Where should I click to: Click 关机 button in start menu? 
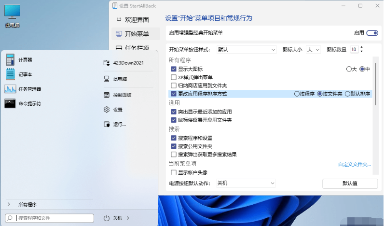[117, 218]
